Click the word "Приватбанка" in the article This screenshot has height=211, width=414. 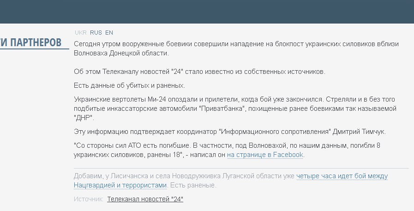[222, 109]
